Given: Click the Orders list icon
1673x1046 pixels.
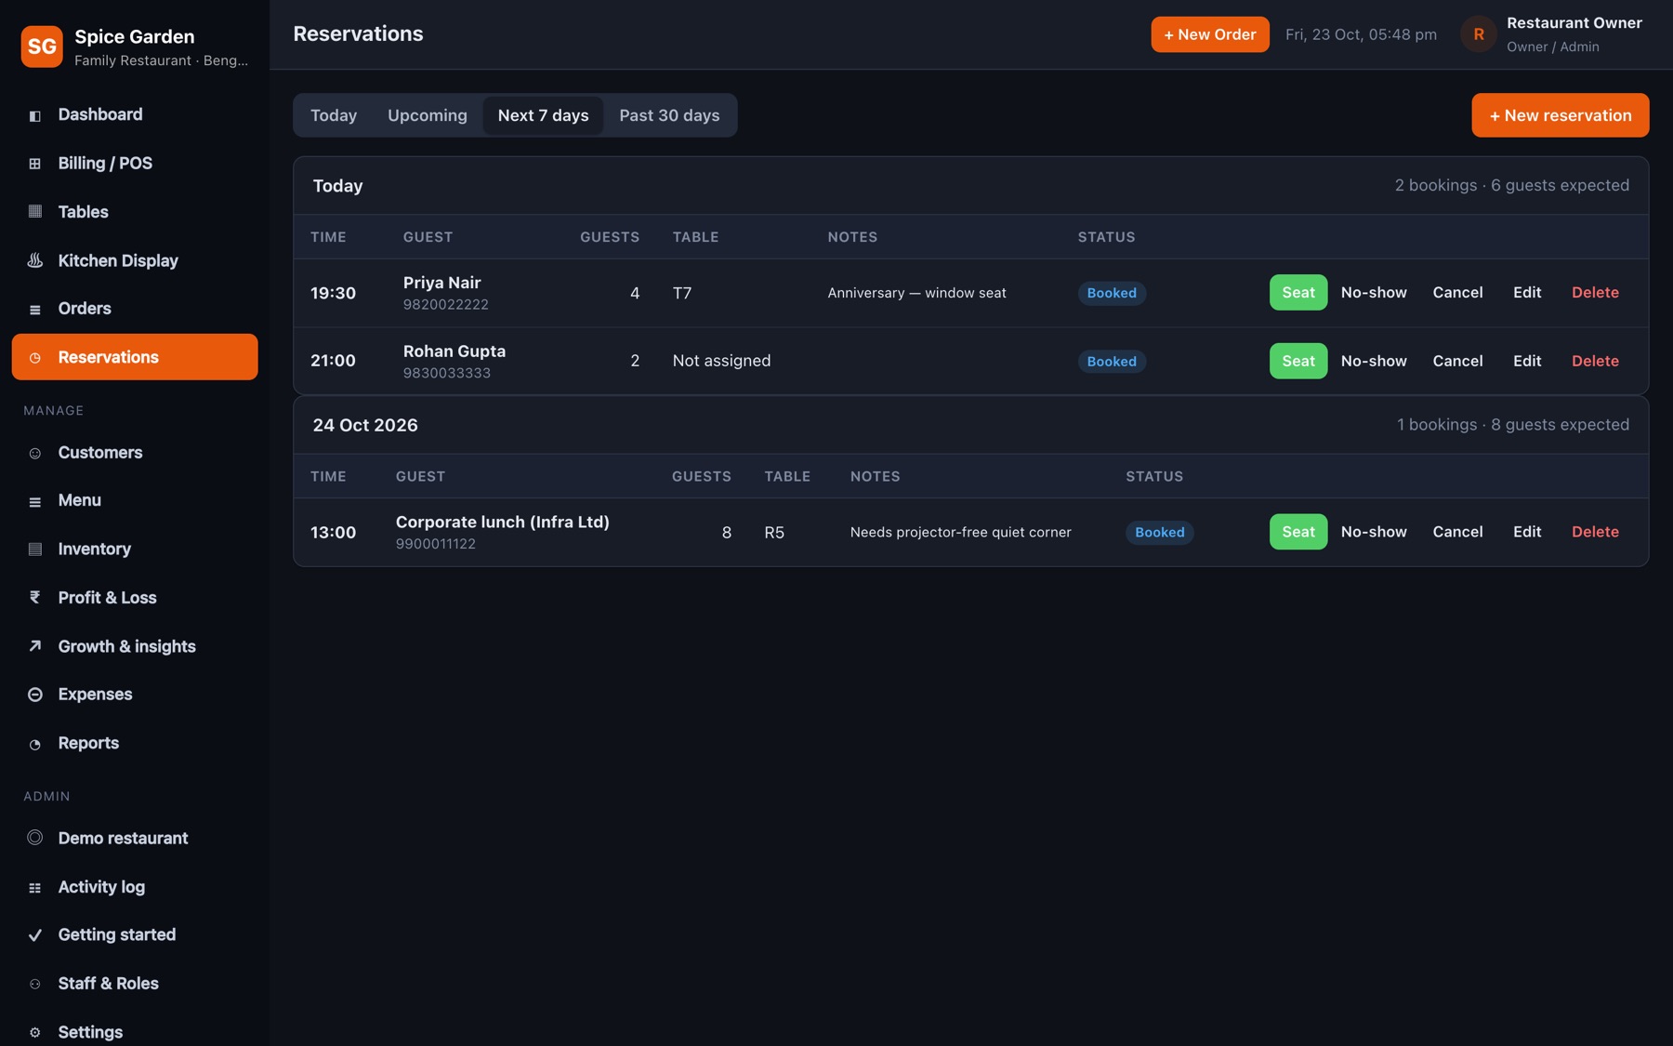Looking at the screenshot, I should [34, 309].
